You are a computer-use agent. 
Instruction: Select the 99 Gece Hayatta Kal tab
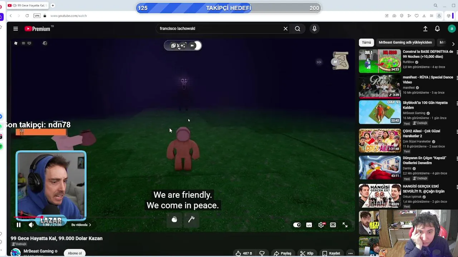27,5
